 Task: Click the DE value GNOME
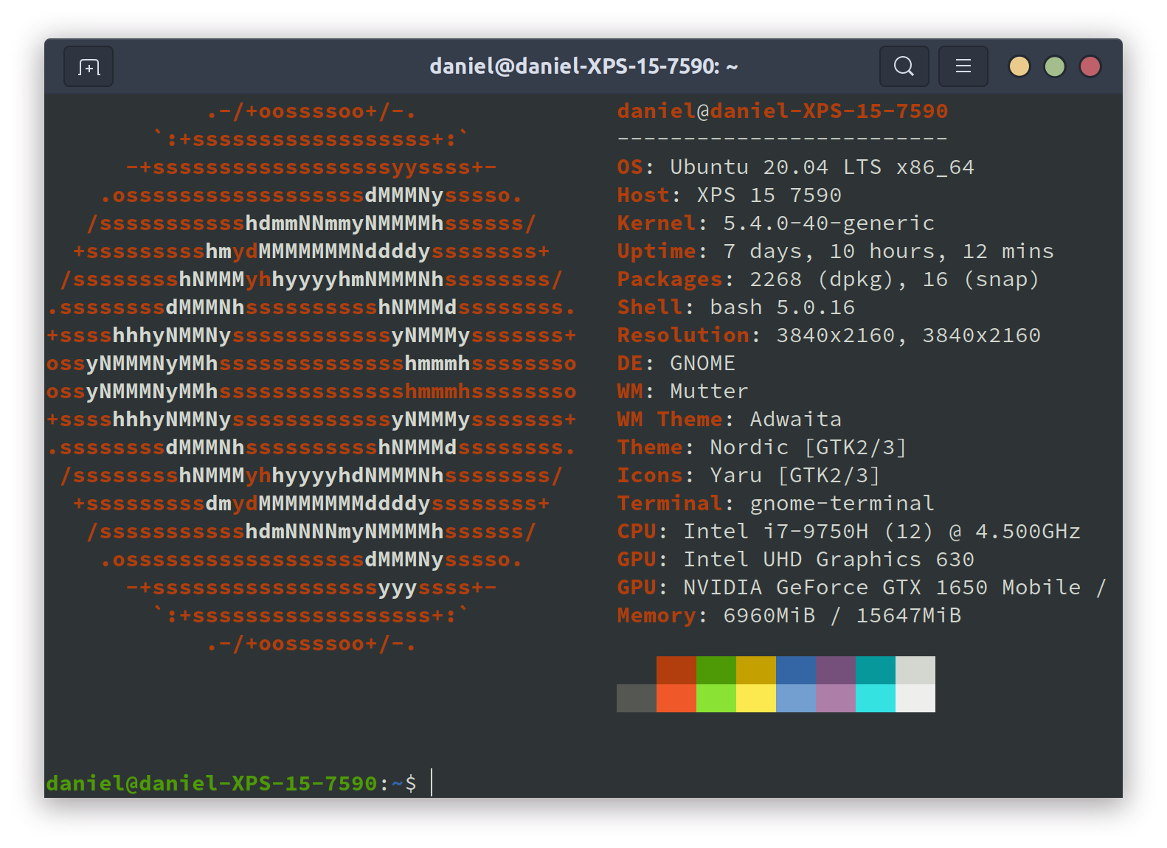702,364
